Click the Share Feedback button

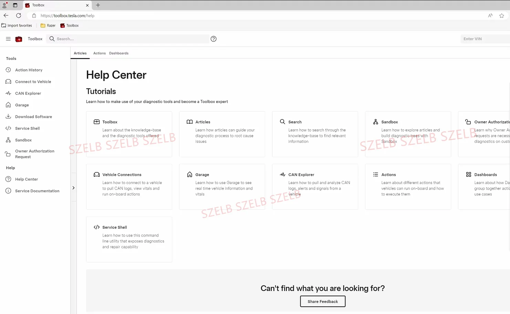tap(323, 302)
